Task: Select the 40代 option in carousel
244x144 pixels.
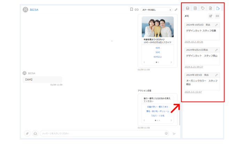Action: tap(158, 48)
